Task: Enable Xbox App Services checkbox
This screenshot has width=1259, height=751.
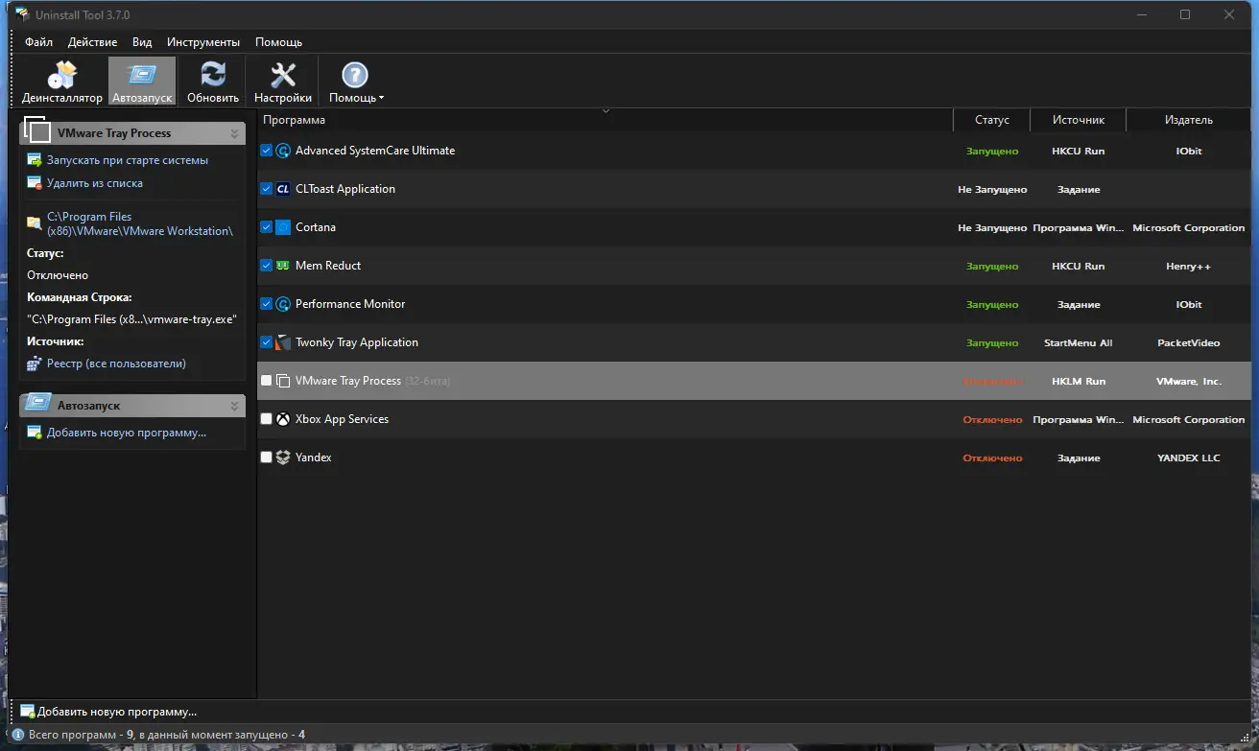Action: [267, 419]
